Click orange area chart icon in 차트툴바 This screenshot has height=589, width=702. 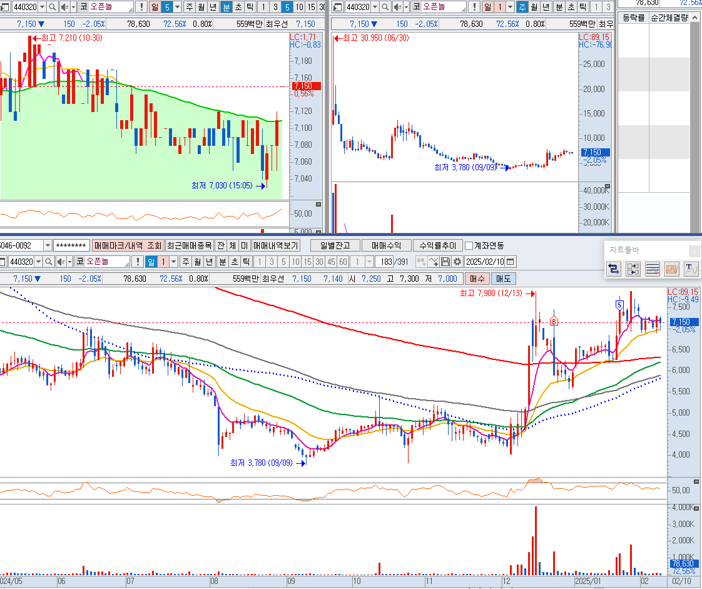pyautogui.click(x=672, y=269)
